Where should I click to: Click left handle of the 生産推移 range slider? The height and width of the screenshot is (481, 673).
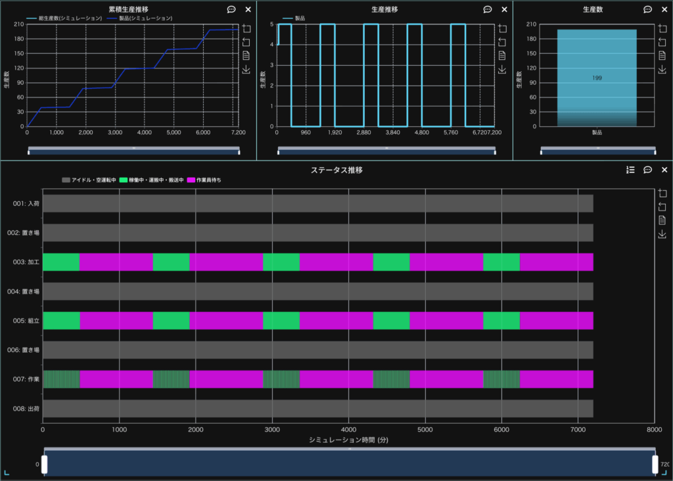coord(279,152)
